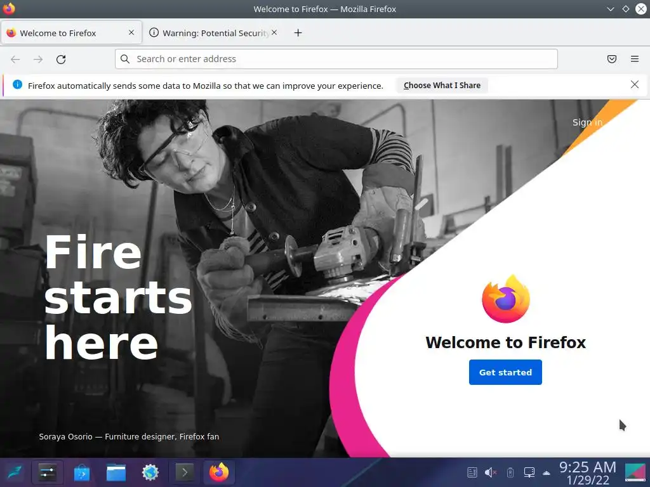Dismiss the data sharing notification bar
Viewport: 650px width, 487px height.
[635, 84]
